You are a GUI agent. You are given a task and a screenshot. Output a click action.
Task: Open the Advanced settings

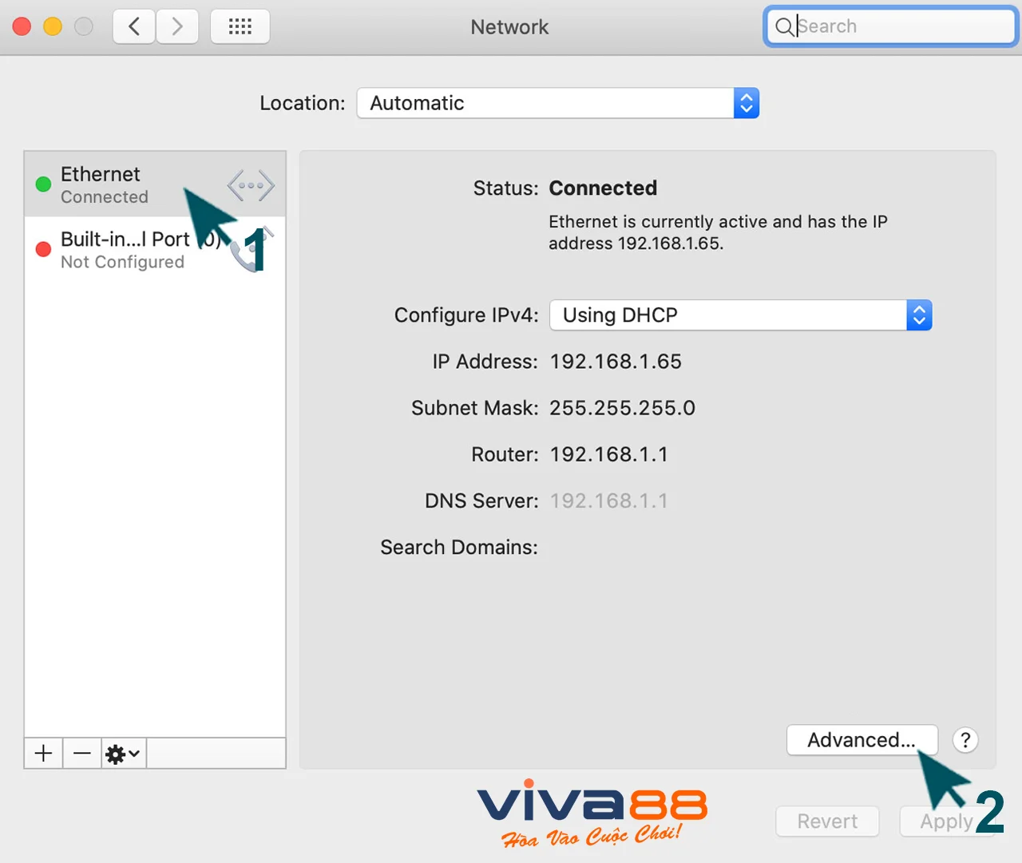pyautogui.click(x=861, y=740)
